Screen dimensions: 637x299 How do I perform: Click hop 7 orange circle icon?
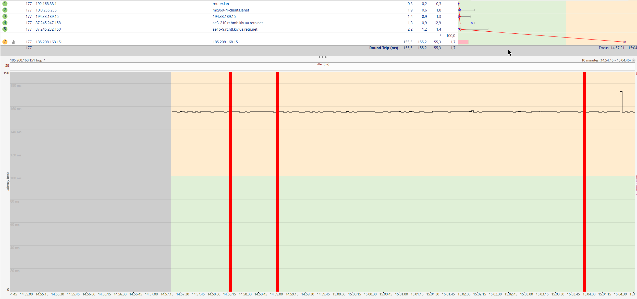coord(5,42)
